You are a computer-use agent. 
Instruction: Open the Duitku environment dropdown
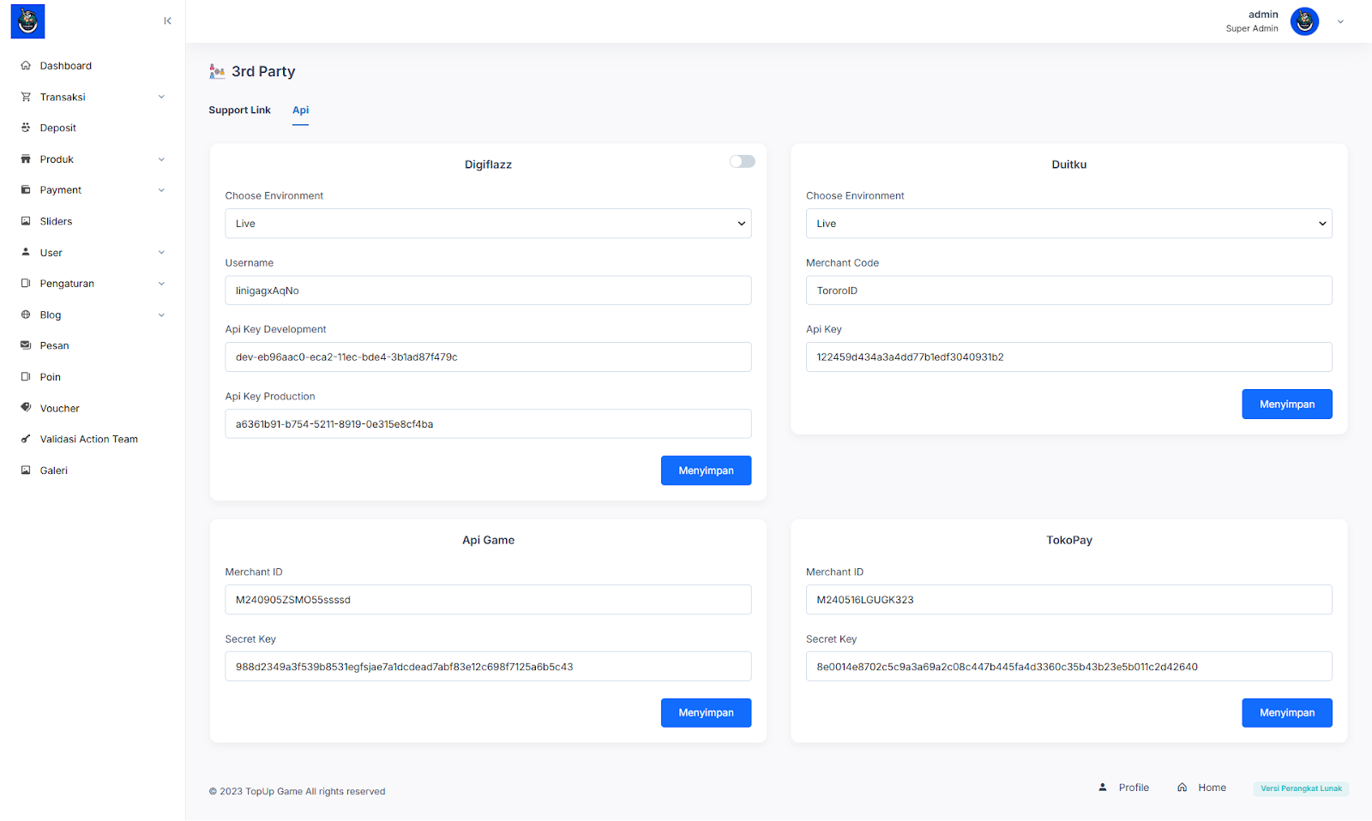[x=1068, y=224]
